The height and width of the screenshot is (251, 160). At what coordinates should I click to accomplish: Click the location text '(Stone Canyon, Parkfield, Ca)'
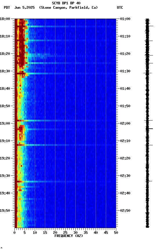pos(68,8)
